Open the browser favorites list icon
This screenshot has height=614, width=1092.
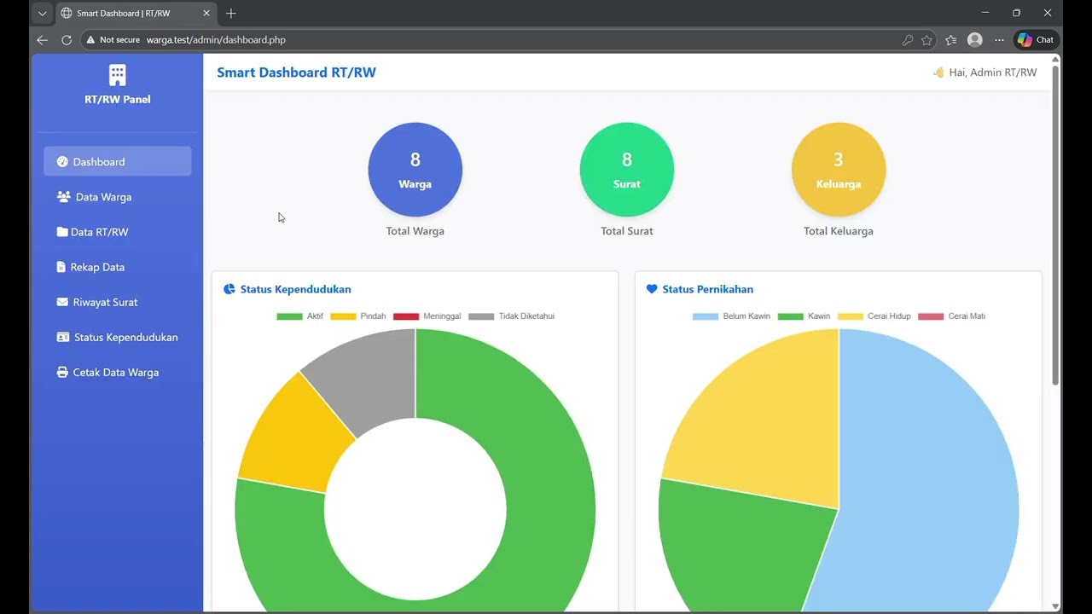(x=951, y=40)
